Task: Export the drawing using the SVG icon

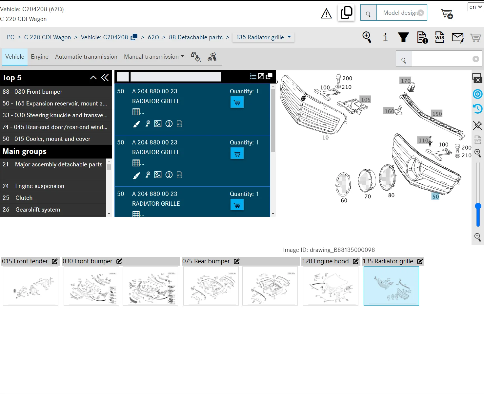Action: (x=478, y=140)
